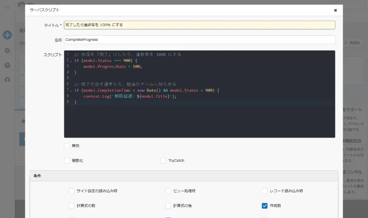Click the 名称 field containing CompleteProgress
The height and width of the screenshot is (218, 368).
[x=199, y=40]
